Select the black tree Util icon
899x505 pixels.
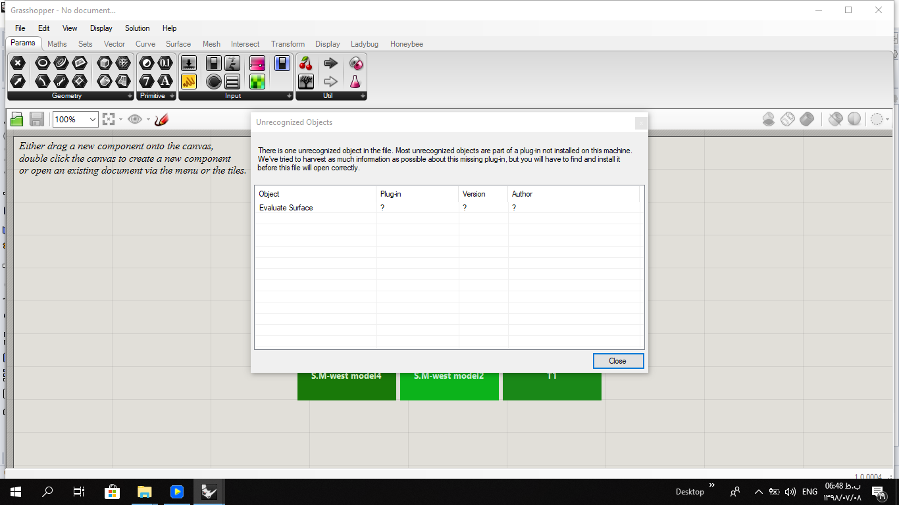click(306, 81)
